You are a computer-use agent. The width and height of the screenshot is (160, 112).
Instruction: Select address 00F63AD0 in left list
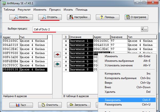click(11, 57)
